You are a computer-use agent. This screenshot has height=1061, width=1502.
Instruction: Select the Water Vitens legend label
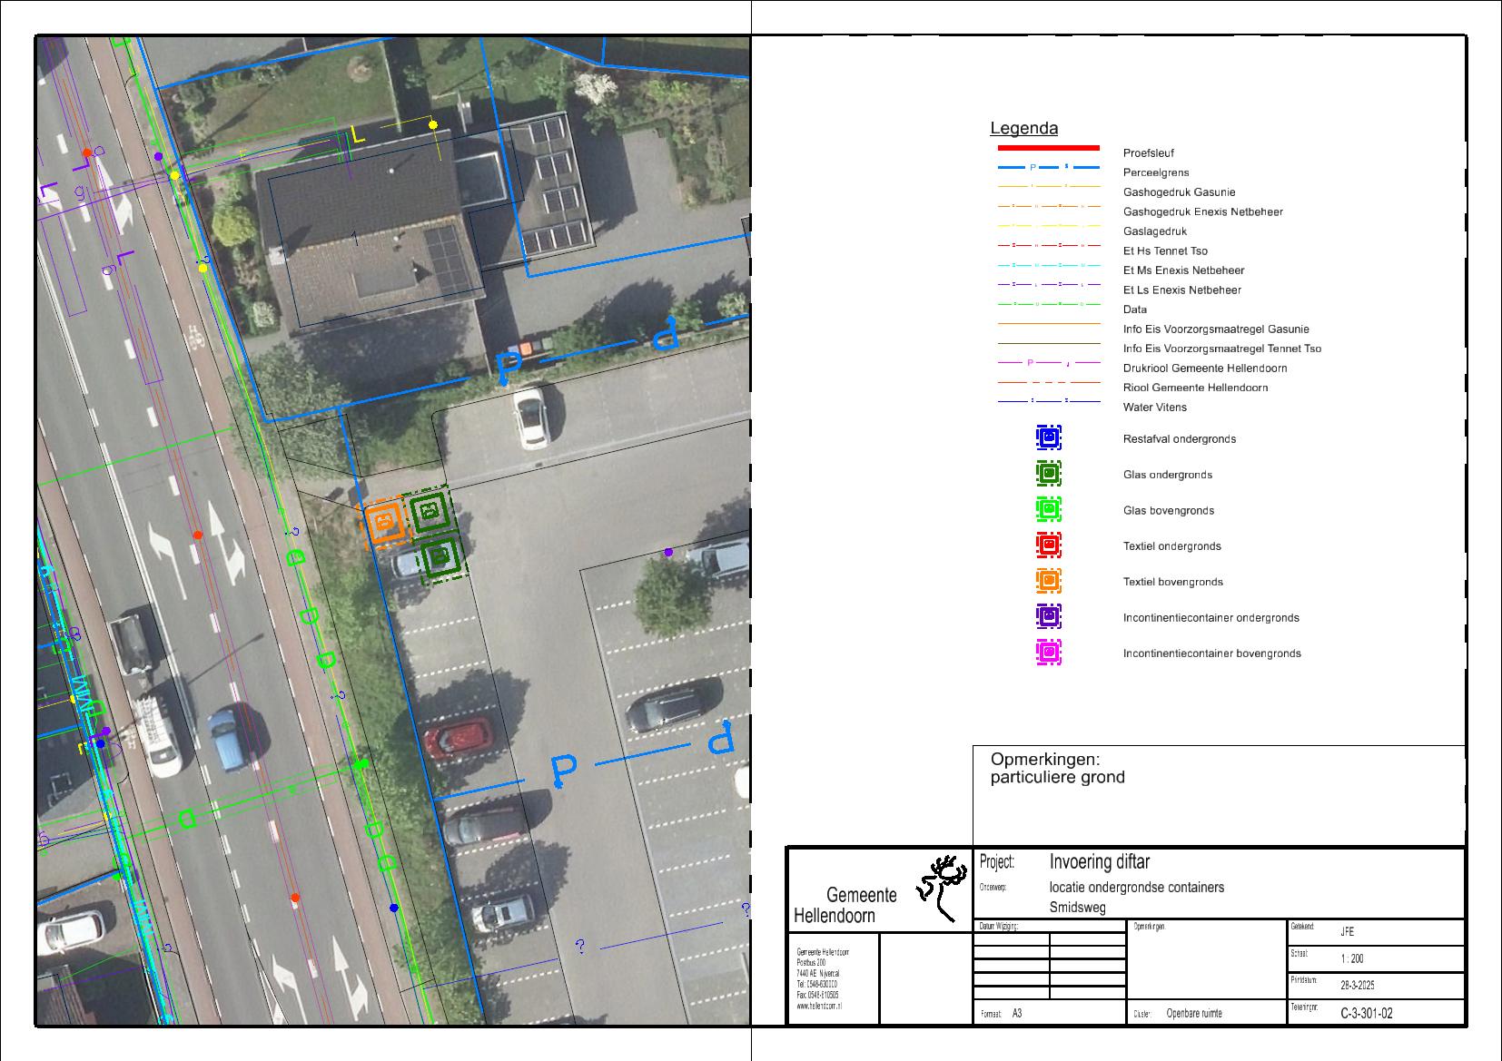pyautogui.click(x=1154, y=408)
